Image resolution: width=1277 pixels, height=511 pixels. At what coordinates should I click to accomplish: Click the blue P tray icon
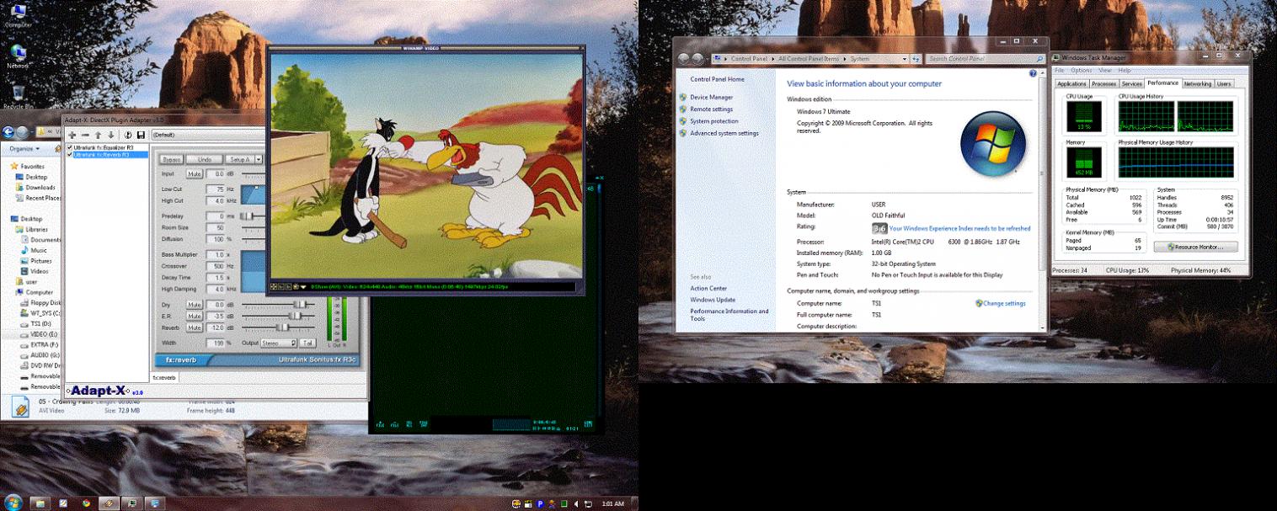(x=541, y=503)
